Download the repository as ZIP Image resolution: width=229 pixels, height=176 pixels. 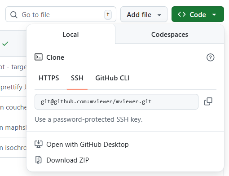tap(62, 160)
